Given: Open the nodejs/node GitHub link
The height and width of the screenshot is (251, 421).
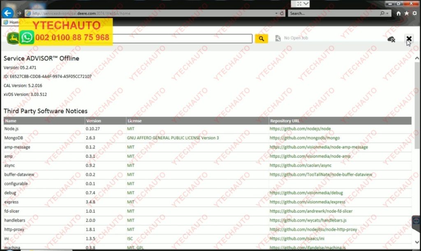Looking at the screenshot, I should (x=300, y=129).
